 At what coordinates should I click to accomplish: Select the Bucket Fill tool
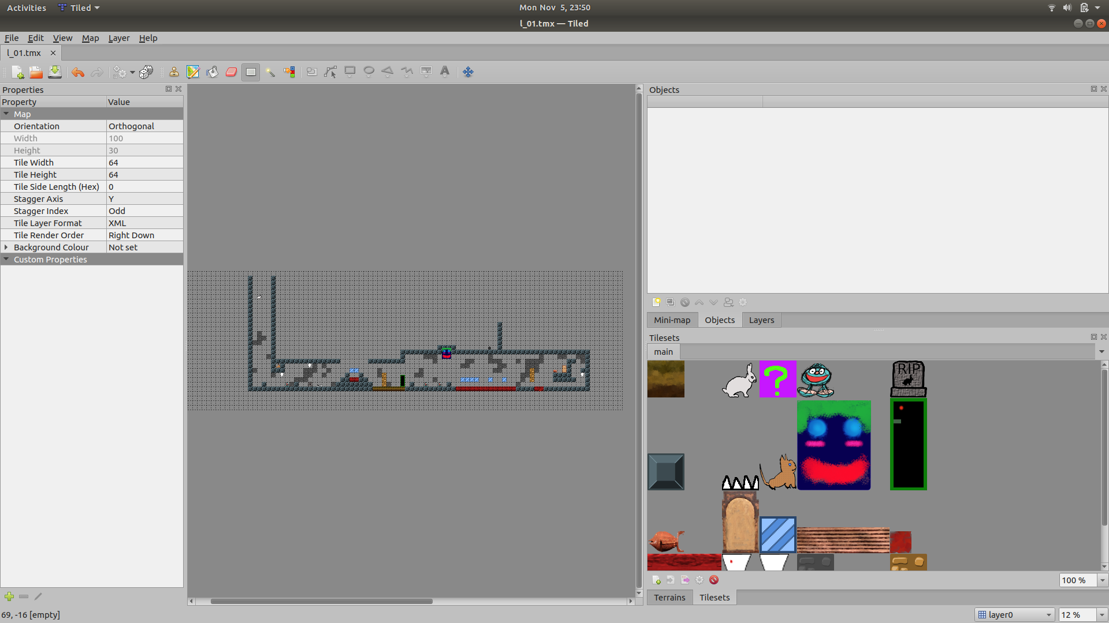coord(212,72)
